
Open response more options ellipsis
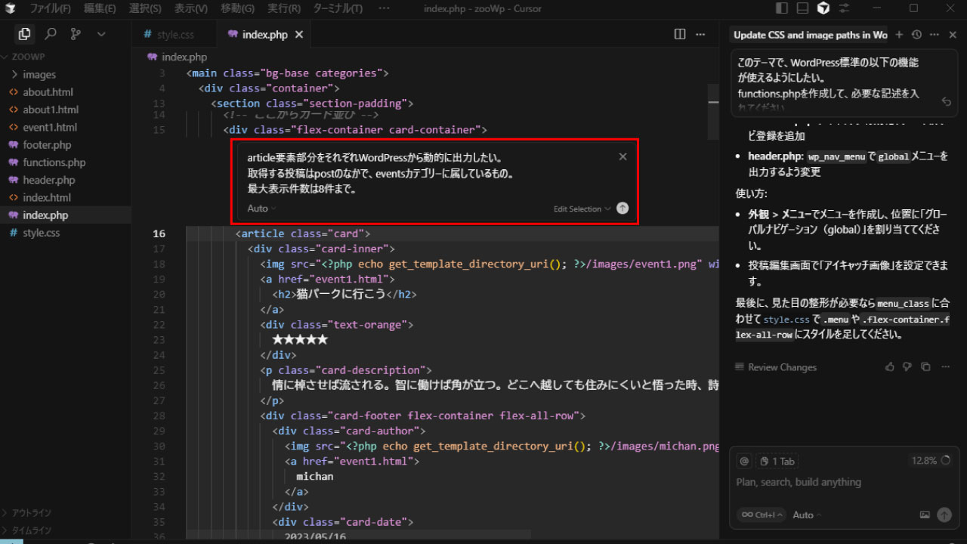(x=944, y=366)
